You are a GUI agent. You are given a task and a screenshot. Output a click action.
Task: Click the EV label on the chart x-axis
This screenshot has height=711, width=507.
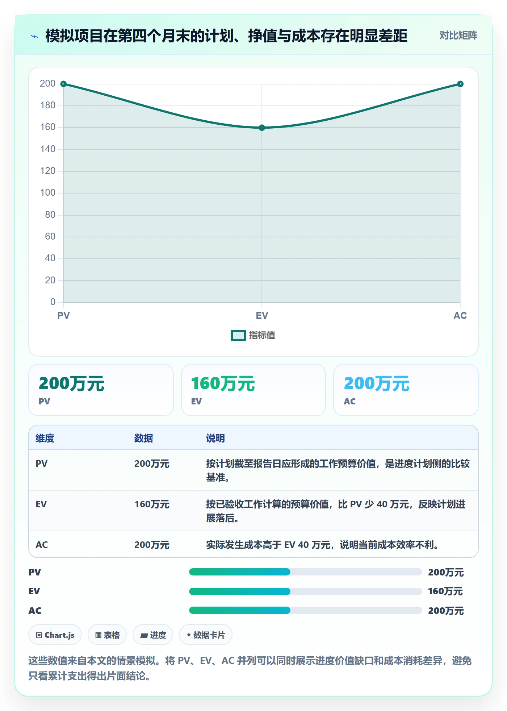pos(262,316)
